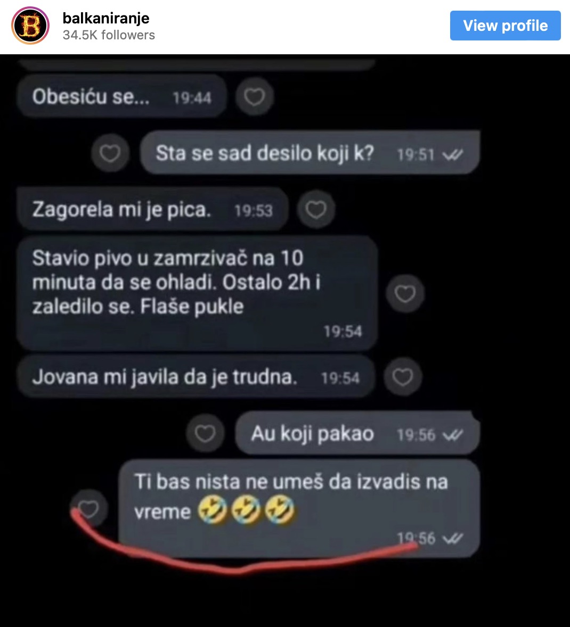
Task: Click the 34.5K followers text
Action: pyautogui.click(x=109, y=35)
